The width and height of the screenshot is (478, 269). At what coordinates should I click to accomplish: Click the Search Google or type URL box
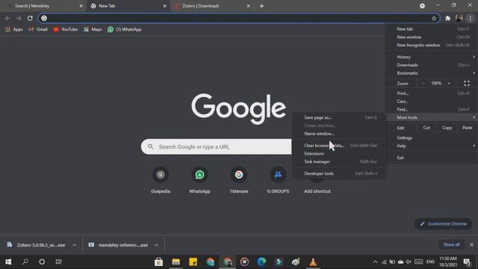coord(217,147)
